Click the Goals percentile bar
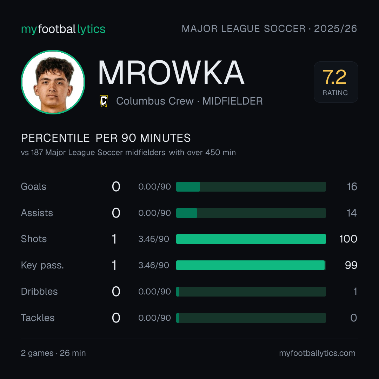Image resolution: width=379 pixels, height=379 pixels. [x=251, y=187]
